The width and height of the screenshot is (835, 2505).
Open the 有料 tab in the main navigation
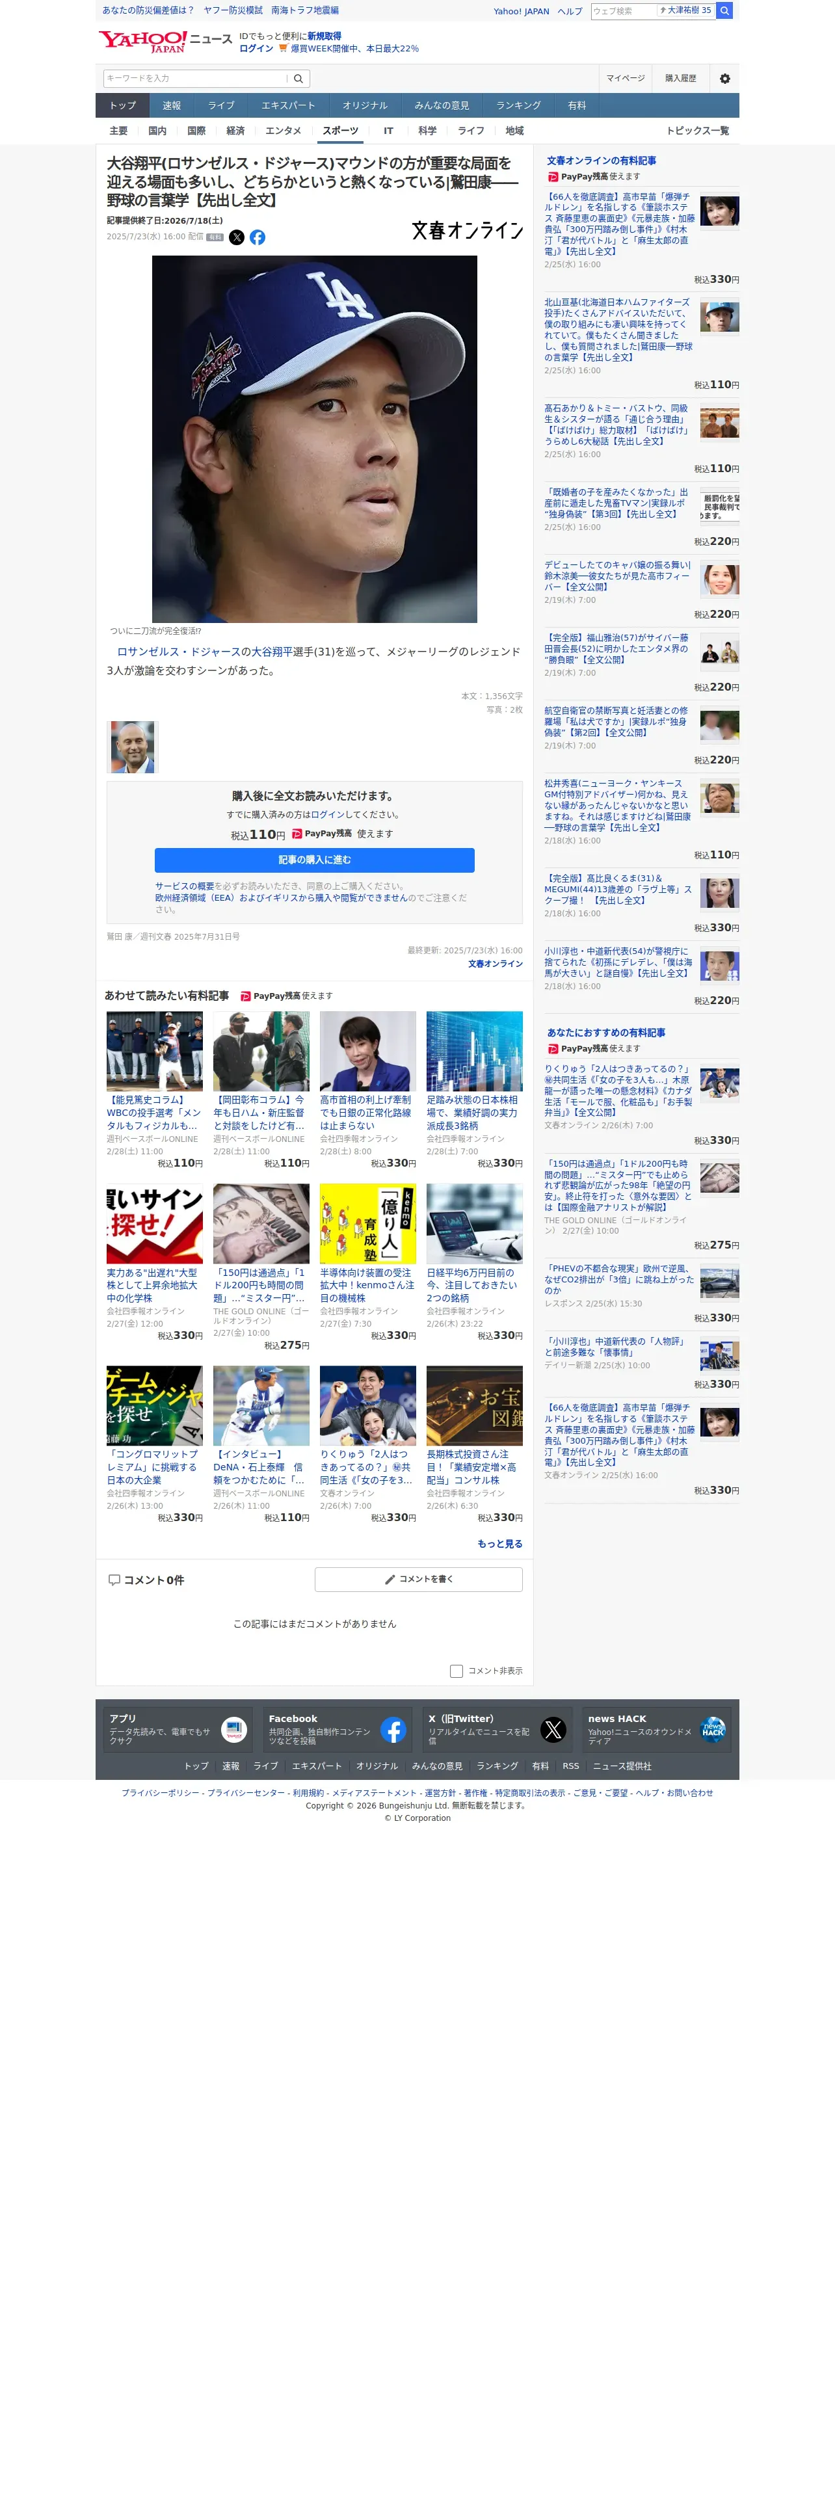point(577,106)
